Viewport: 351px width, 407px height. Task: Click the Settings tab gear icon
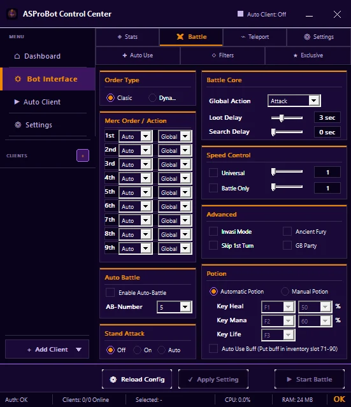307,37
